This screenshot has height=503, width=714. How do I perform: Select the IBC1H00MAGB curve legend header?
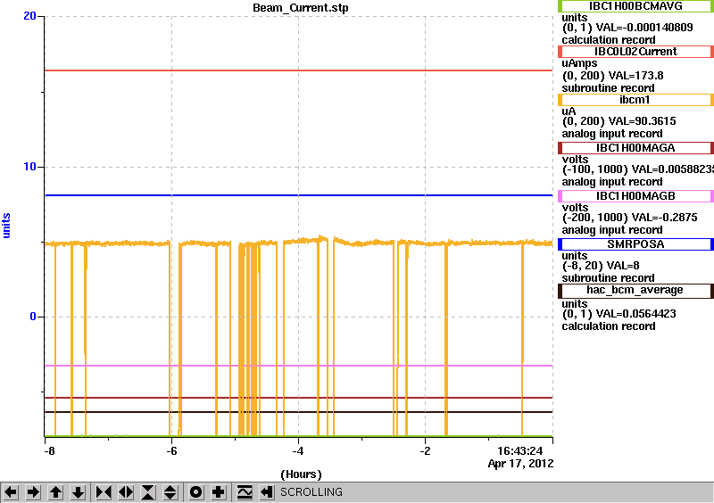coord(635,196)
